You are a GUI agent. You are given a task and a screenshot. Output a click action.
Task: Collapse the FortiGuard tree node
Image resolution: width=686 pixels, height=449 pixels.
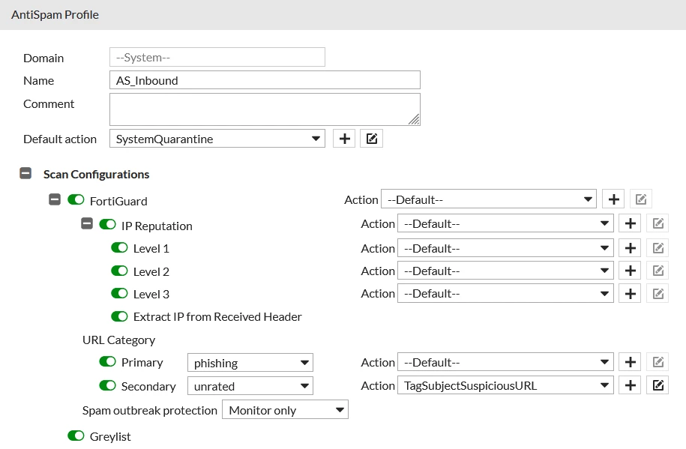55,200
